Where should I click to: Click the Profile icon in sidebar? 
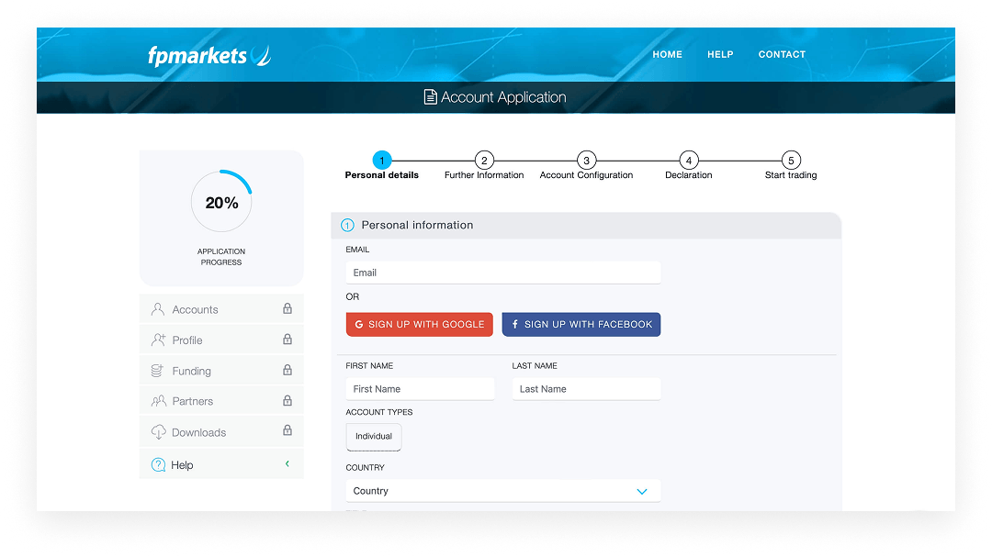(x=158, y=340)
